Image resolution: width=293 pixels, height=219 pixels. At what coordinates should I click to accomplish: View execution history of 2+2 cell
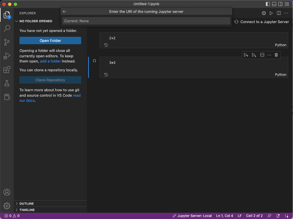(x=106, y=45)
